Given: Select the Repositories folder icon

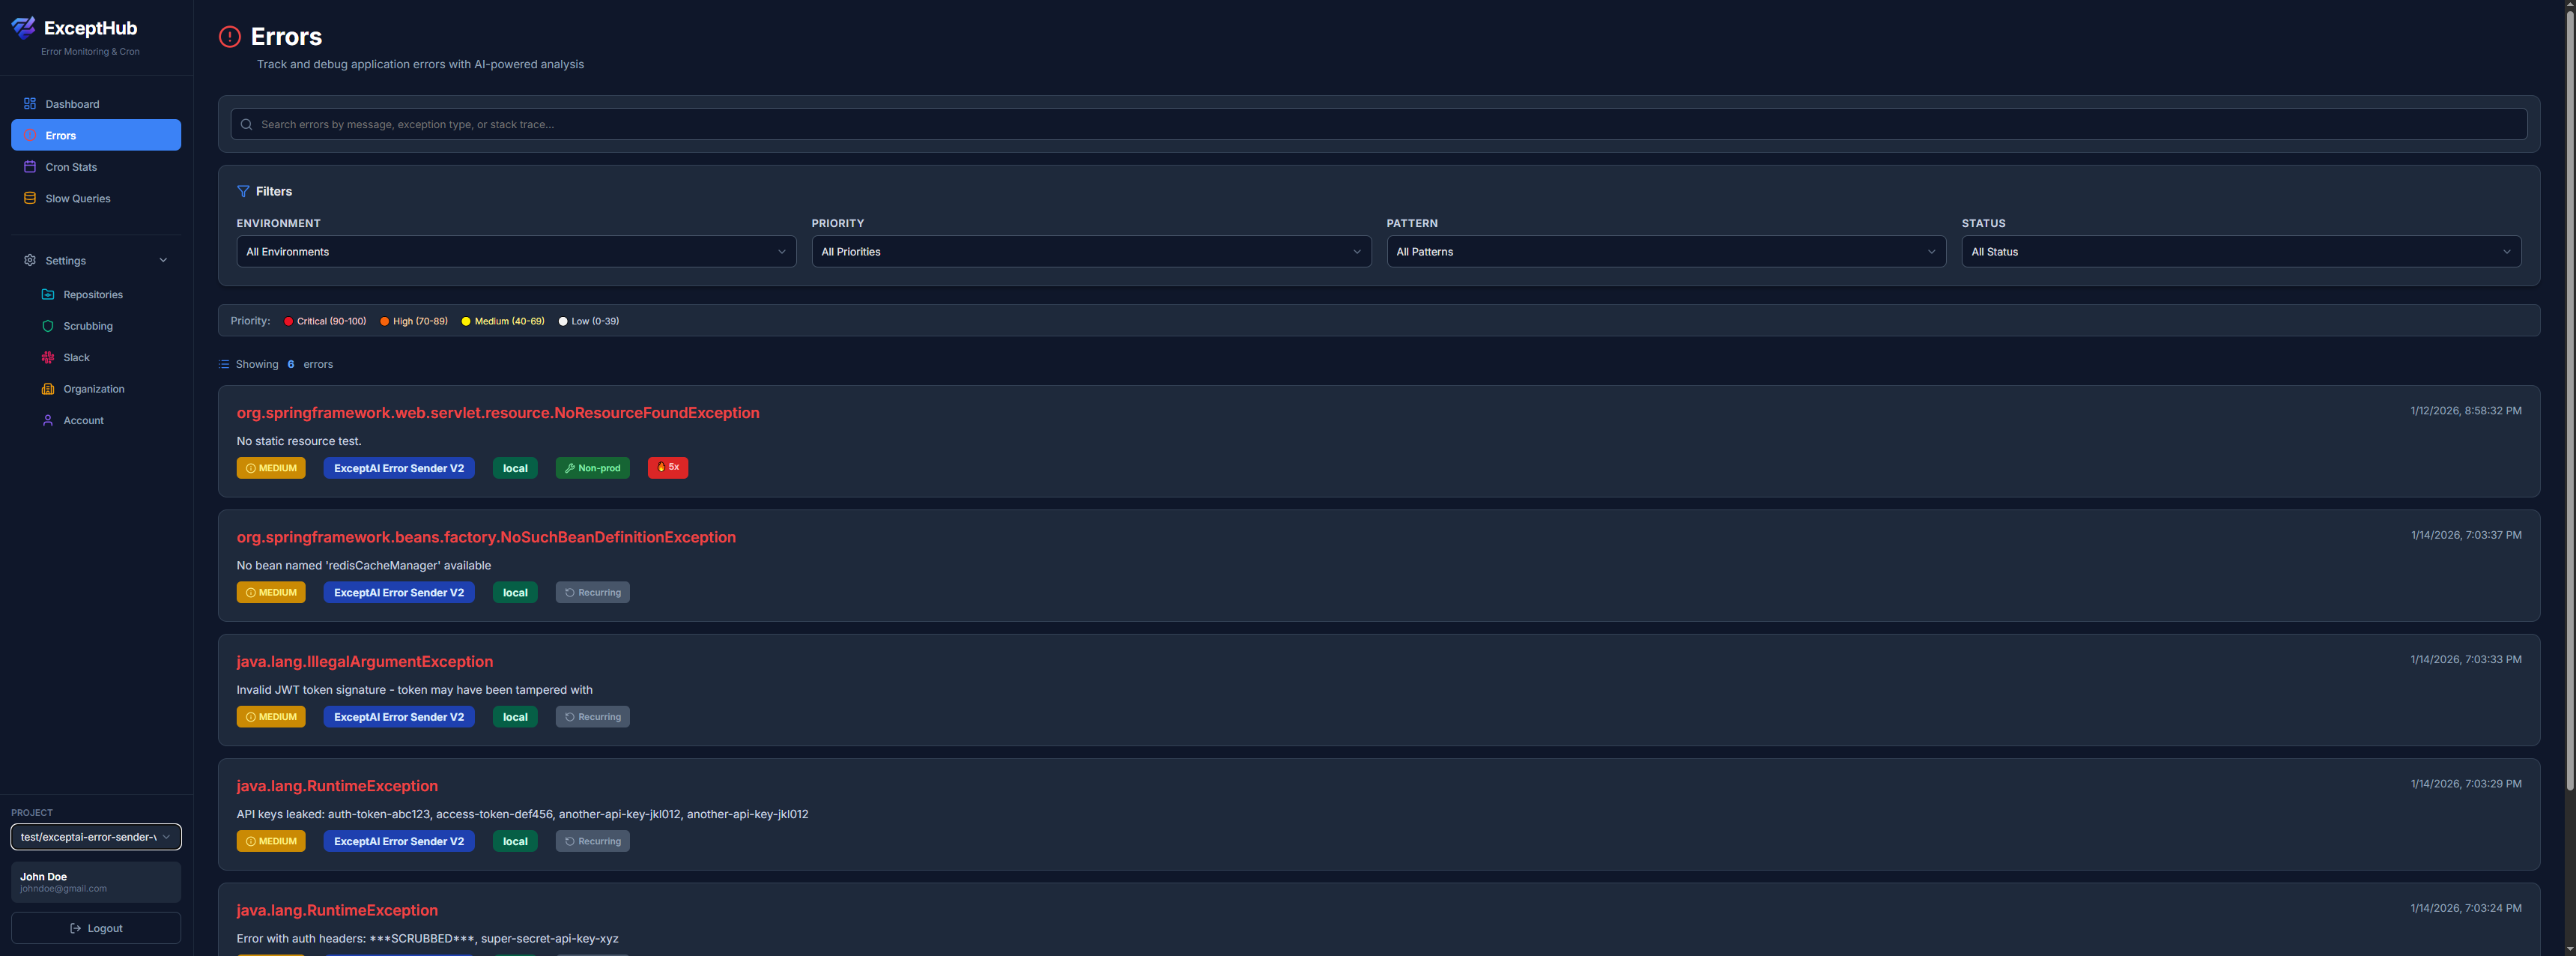Looking at the screenshot, I should pyautogui.click(x=47, y=294).
